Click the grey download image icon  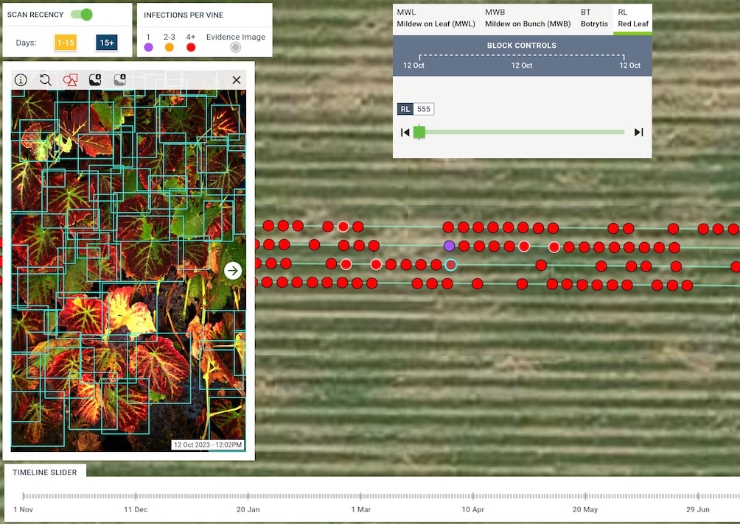tap(119, 79)
